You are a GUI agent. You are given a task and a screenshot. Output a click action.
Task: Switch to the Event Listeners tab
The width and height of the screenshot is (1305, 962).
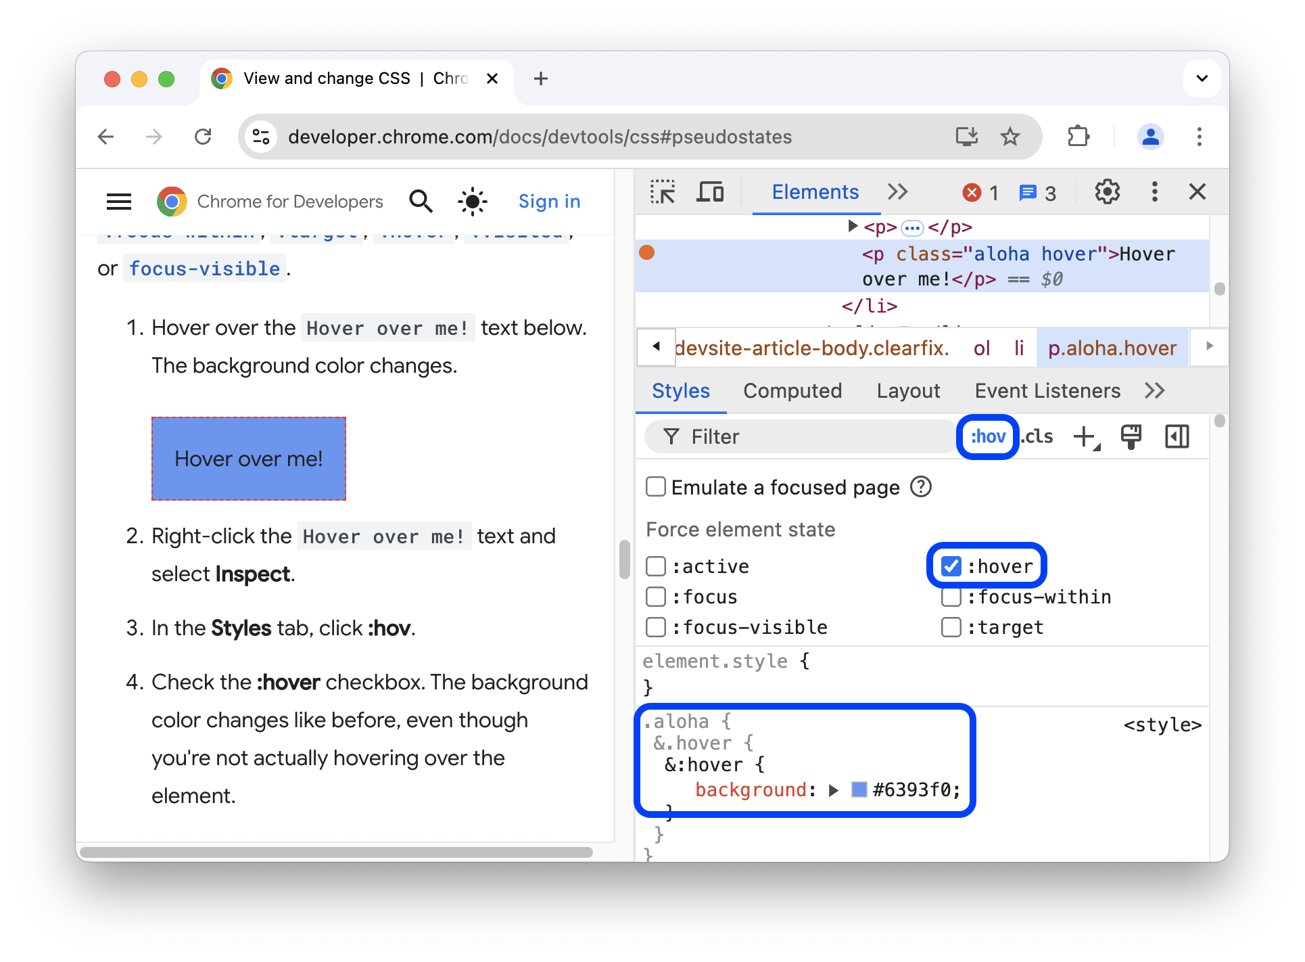click(1047, 391)
